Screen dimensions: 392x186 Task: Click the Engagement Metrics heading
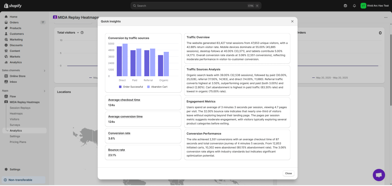click(201, 102)
